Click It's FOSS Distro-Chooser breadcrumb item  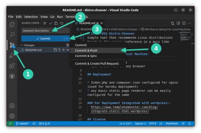point(119,29)
